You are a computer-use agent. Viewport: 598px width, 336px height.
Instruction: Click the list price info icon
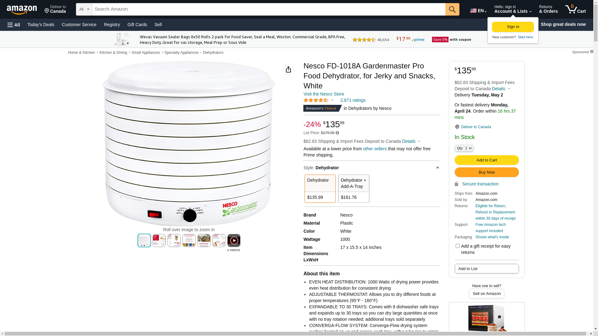[x=337, y=133]
